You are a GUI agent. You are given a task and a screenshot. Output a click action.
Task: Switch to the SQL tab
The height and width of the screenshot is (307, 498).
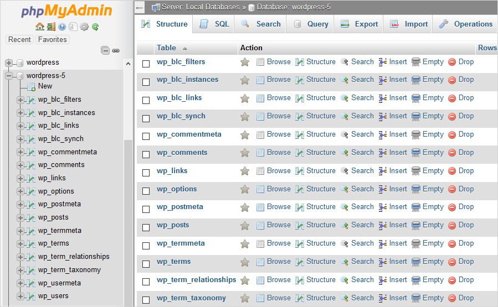pyautogui.click(x=214, y=24)
